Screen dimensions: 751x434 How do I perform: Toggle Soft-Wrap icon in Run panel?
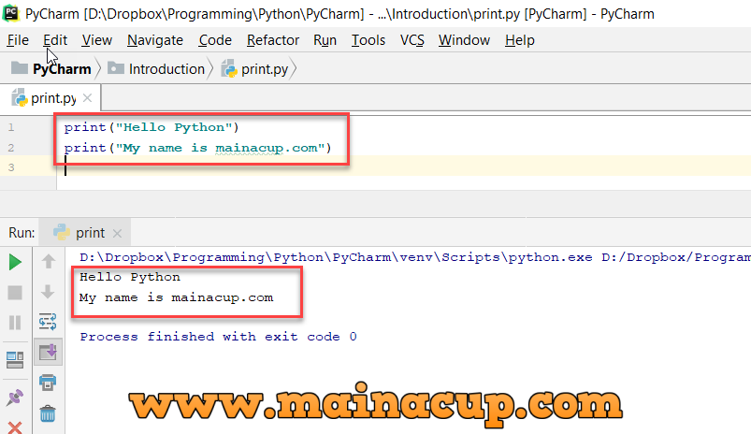pos(48,322)
